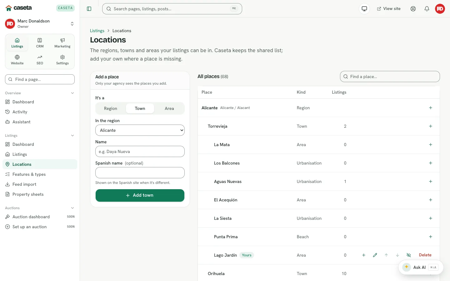This screenshot has height=281, width=450.
Task: Open the Listings module tile
Action: point(17,43)
